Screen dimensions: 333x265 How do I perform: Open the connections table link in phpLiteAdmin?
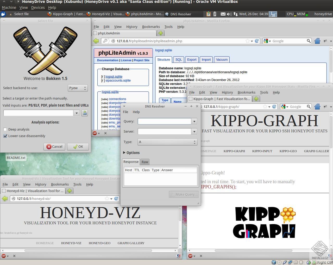(x=117, y=99)
